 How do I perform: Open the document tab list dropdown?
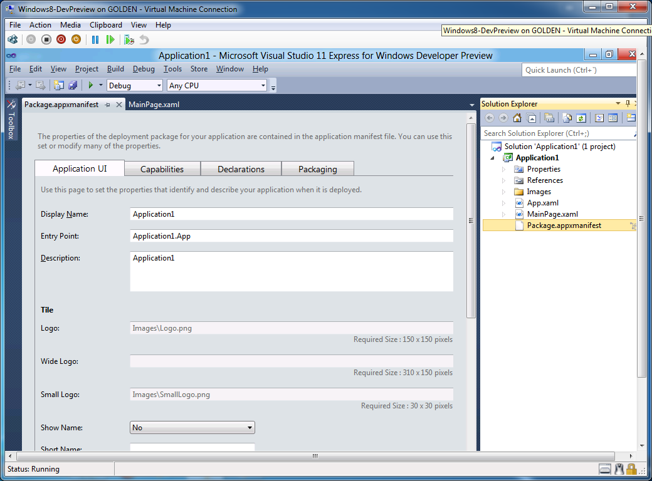(471, 105)
